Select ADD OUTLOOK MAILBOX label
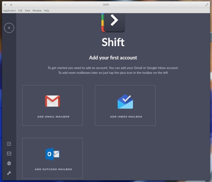 point(54,169)
